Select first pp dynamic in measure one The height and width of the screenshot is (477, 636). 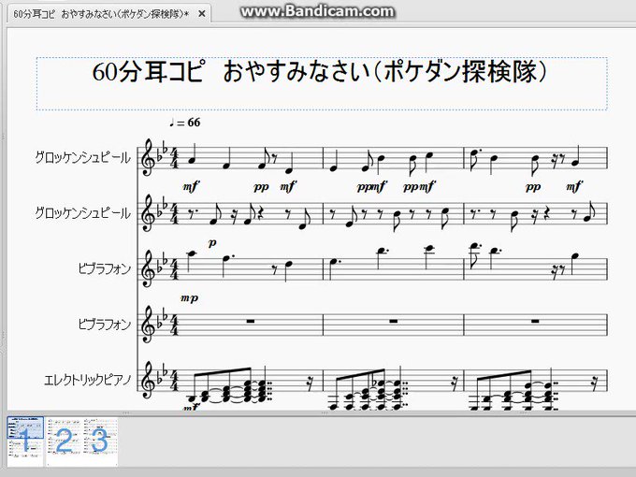click(x=261, y=187)
